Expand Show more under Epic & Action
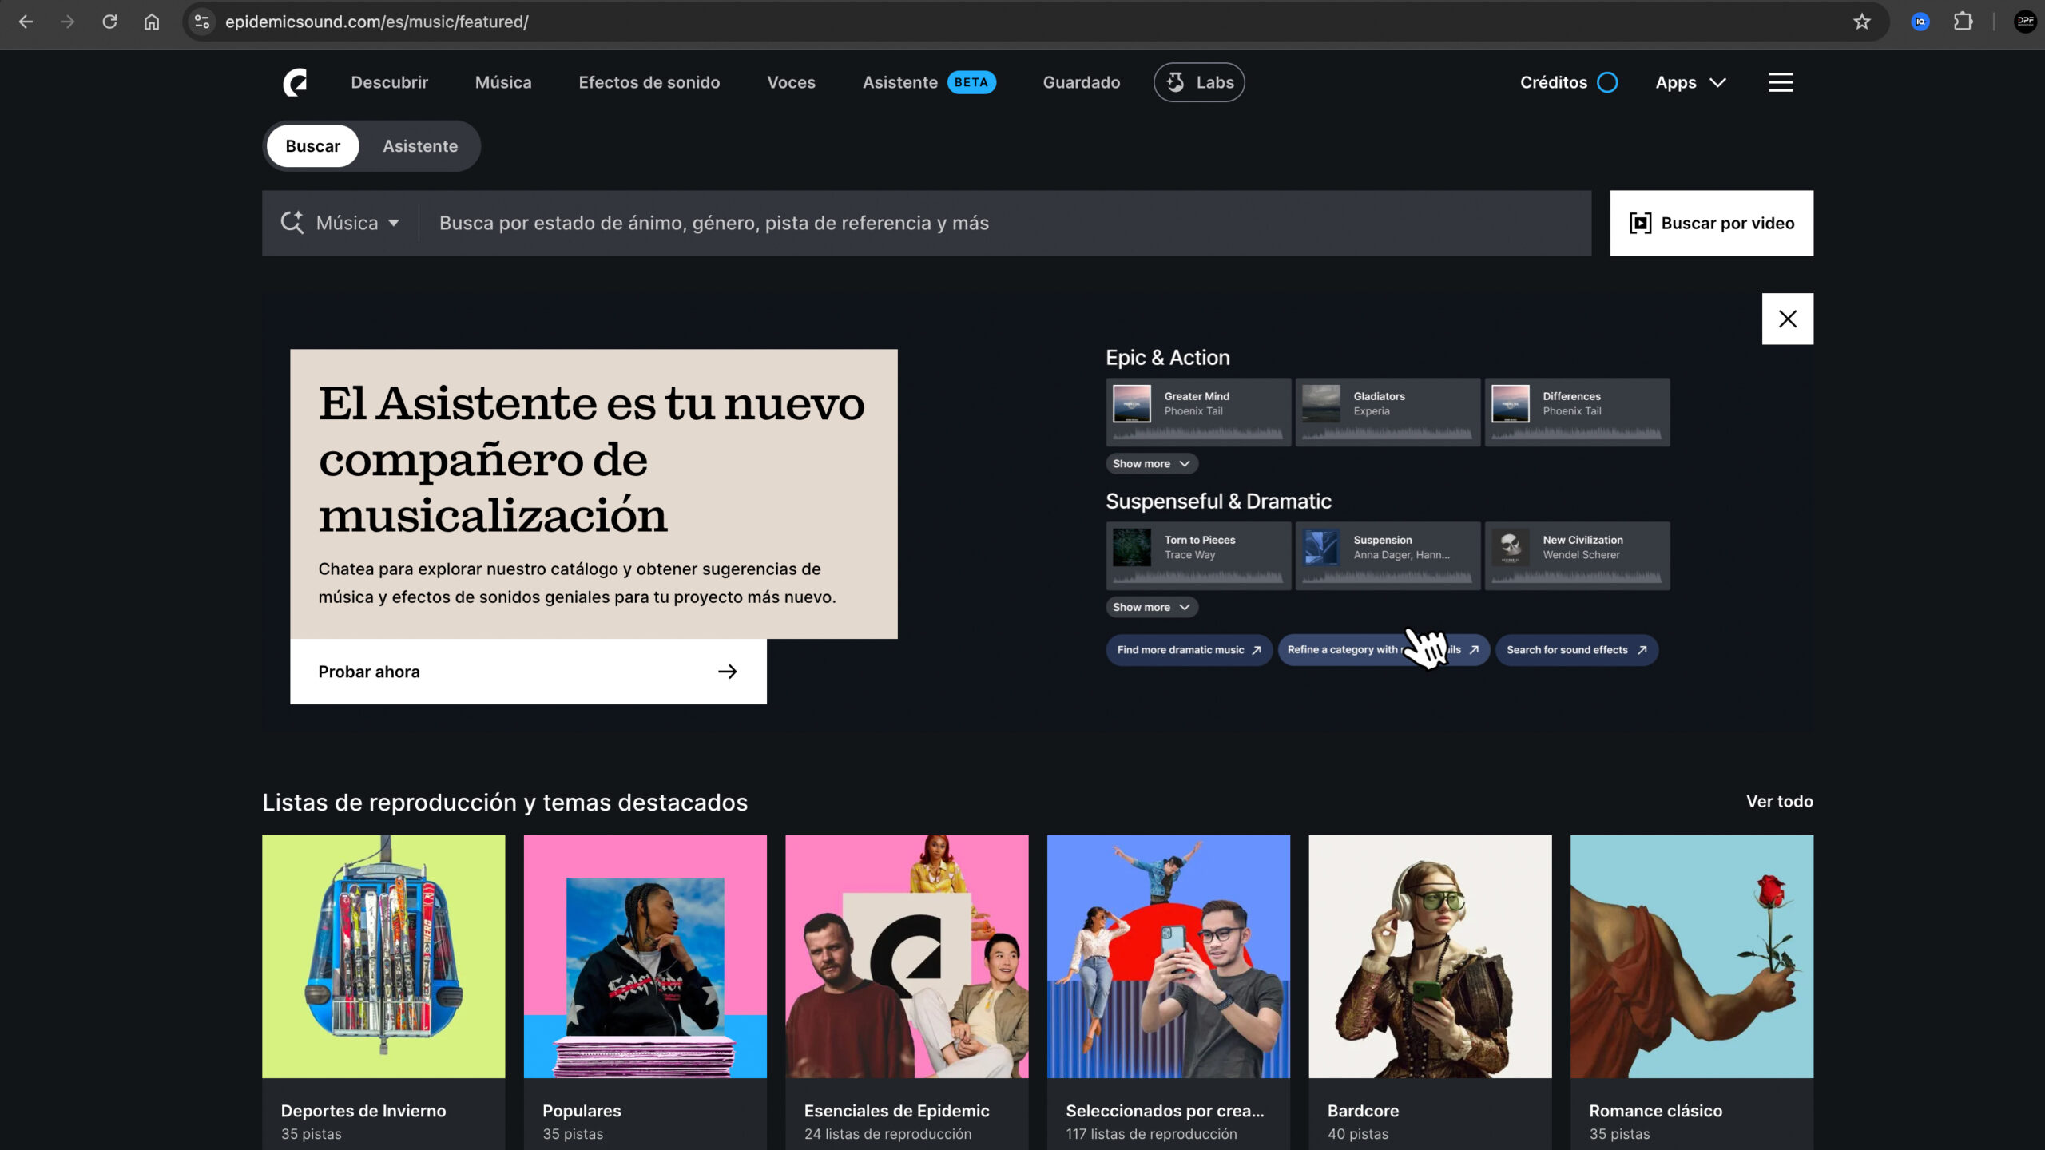 1151,463
